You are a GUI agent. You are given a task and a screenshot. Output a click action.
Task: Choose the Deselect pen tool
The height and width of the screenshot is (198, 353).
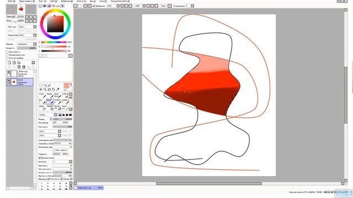[x=50, y=108]
